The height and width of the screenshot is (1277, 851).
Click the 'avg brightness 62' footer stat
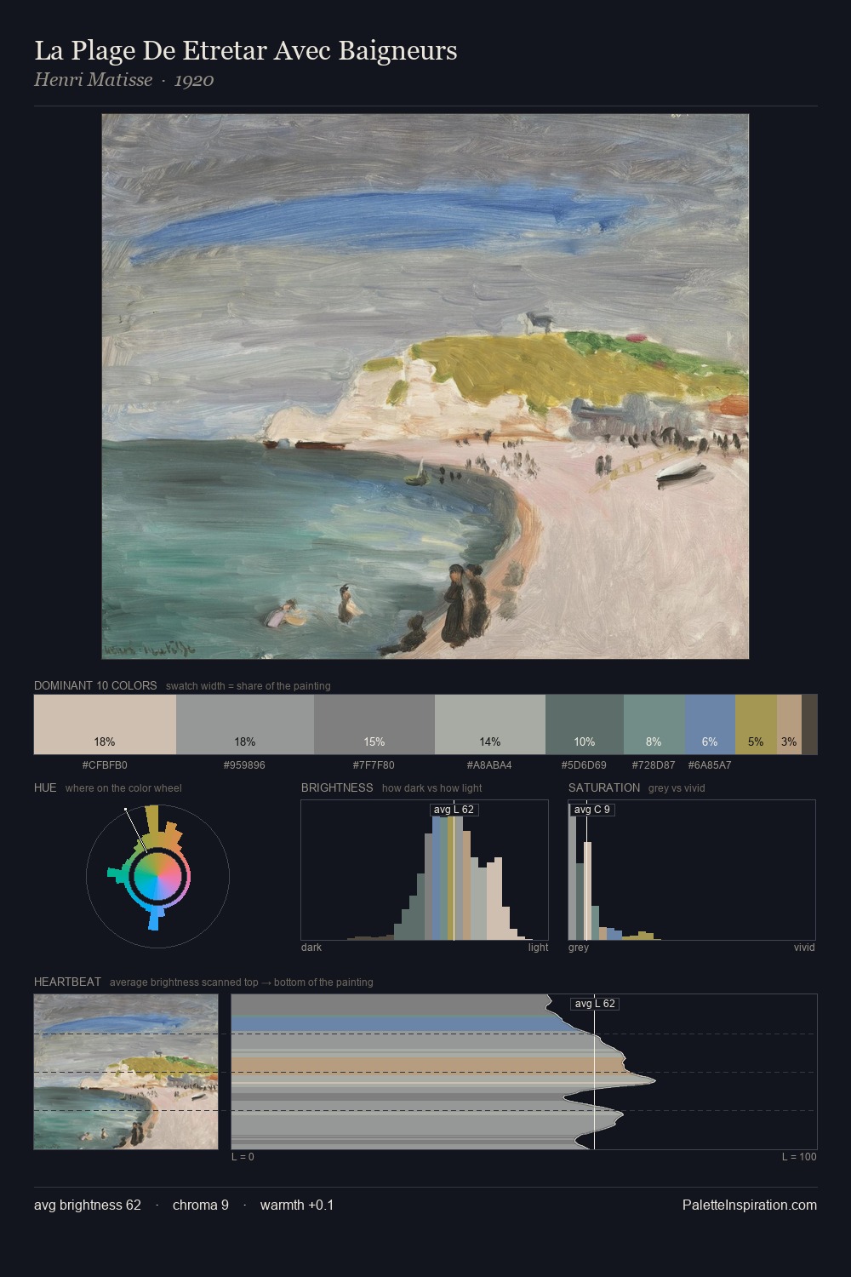click(x=88, y=1205)
